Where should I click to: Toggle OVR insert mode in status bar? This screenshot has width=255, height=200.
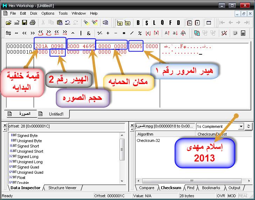pyautogui.click(x=221, y=196)
